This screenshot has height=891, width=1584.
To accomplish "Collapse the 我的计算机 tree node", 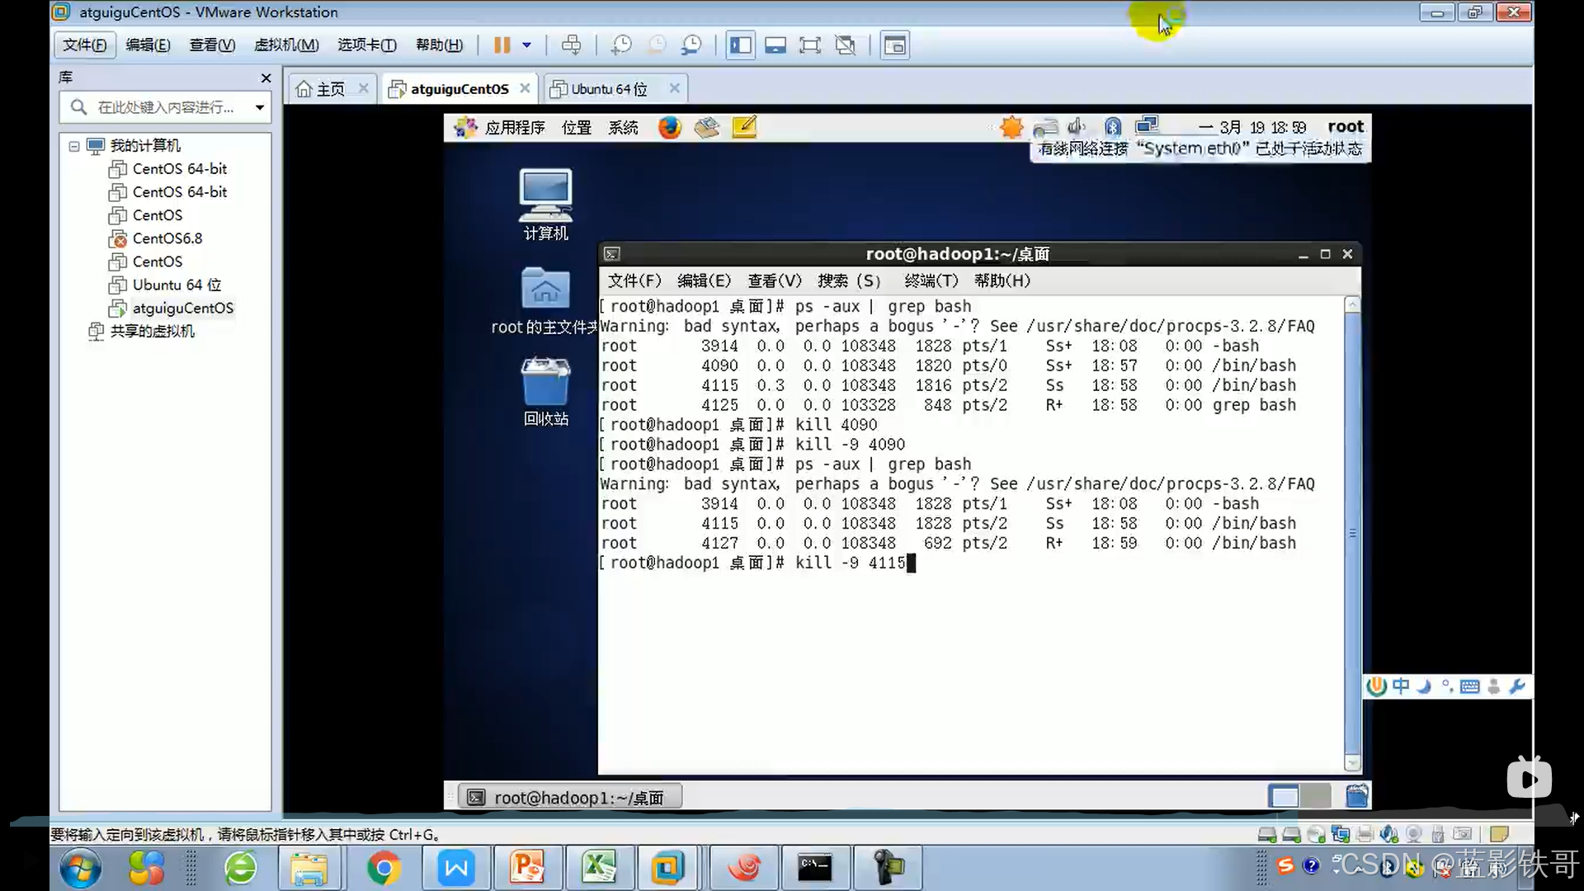I will click(x=74, y=146).
